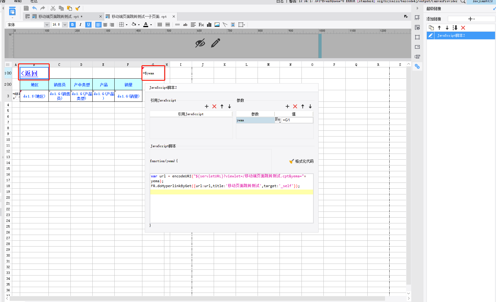Toggle header visibility with the crossed eye icon
The image size is (496, 302).
point(200,43)
